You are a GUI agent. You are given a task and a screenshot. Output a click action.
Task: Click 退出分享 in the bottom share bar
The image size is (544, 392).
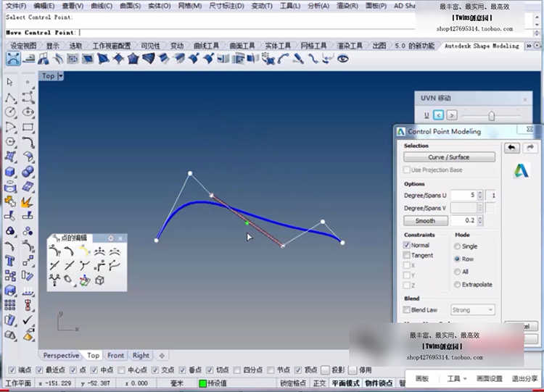(x=525, y=378)
